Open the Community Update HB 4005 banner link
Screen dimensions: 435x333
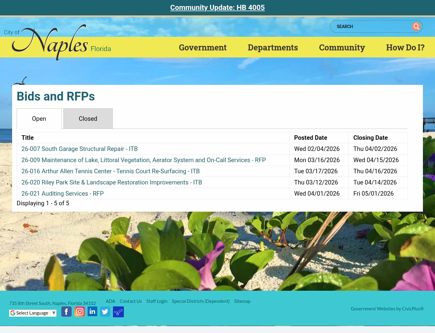pyautogui.click(x=217, y=8)
